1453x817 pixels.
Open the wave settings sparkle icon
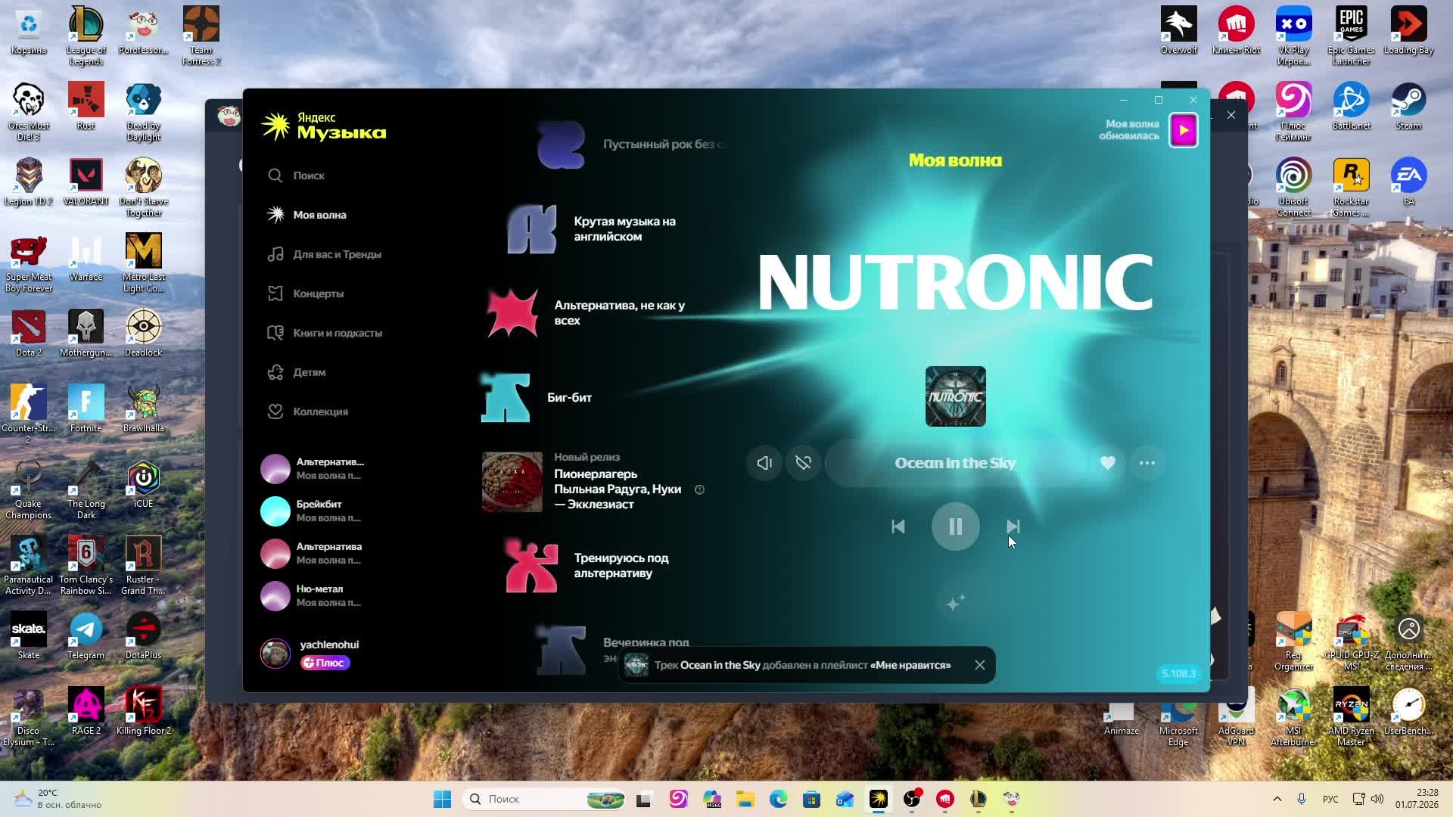click(x=955, y=603)
